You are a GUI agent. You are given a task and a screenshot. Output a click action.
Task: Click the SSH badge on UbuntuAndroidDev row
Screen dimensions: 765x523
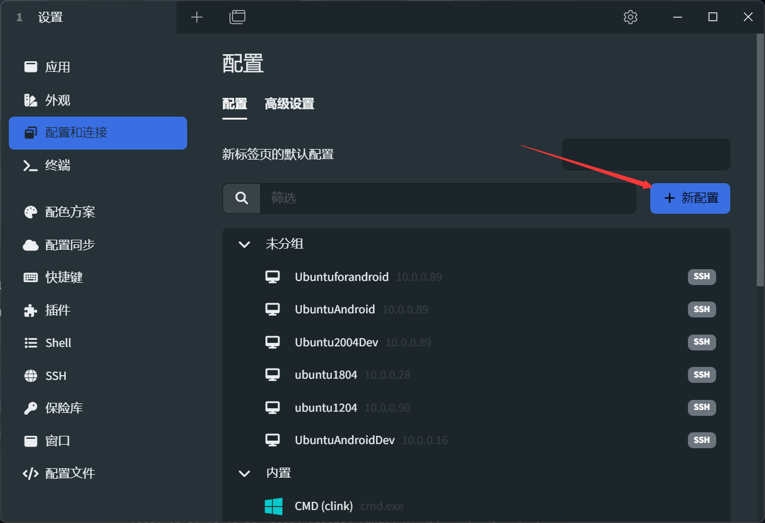click(701, 440)
